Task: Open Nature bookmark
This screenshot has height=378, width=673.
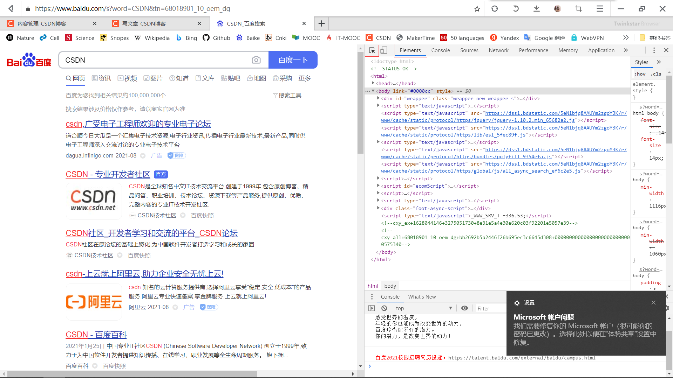Action: click(x=20, y=38)
